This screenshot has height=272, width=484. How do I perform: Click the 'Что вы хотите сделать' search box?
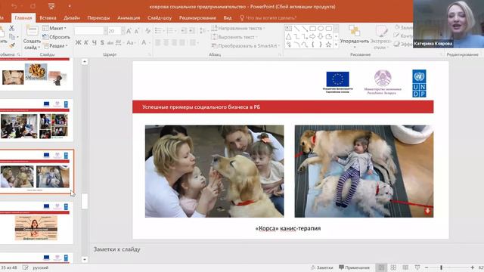pos(268,18)
